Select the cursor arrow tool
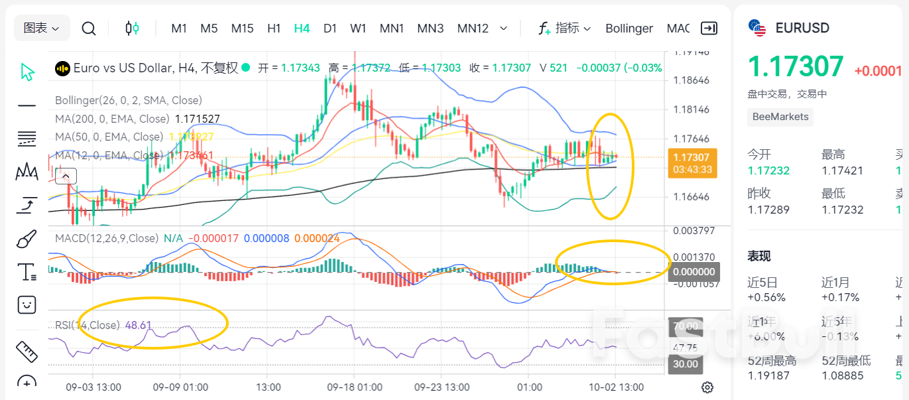This screenshot has width=909, height=400. coord(27,72)
